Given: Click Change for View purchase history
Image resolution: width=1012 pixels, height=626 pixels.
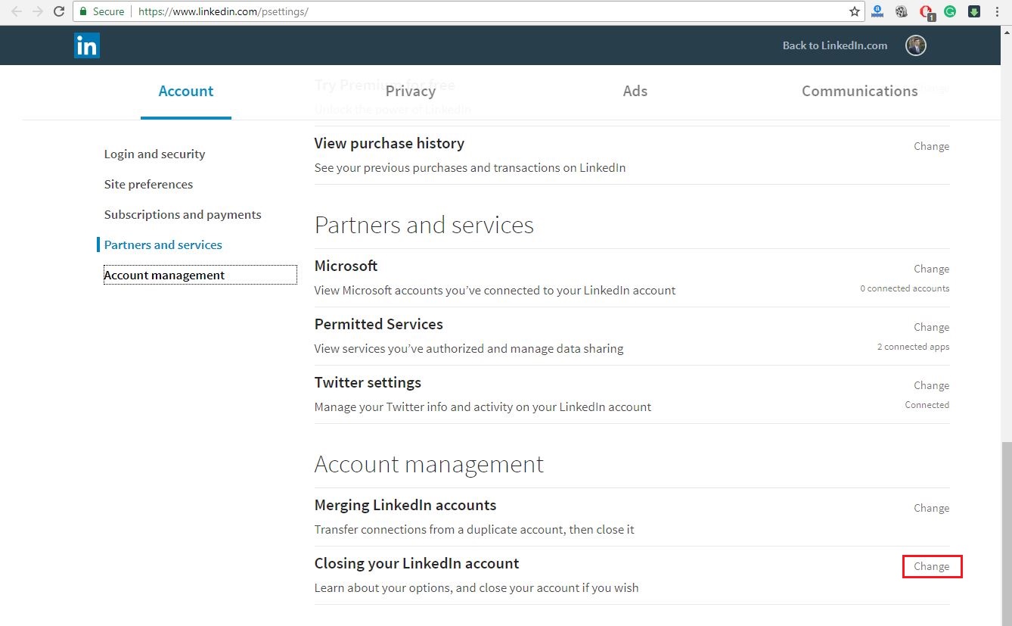Looking at the screenshot, I should coord(931,147).
